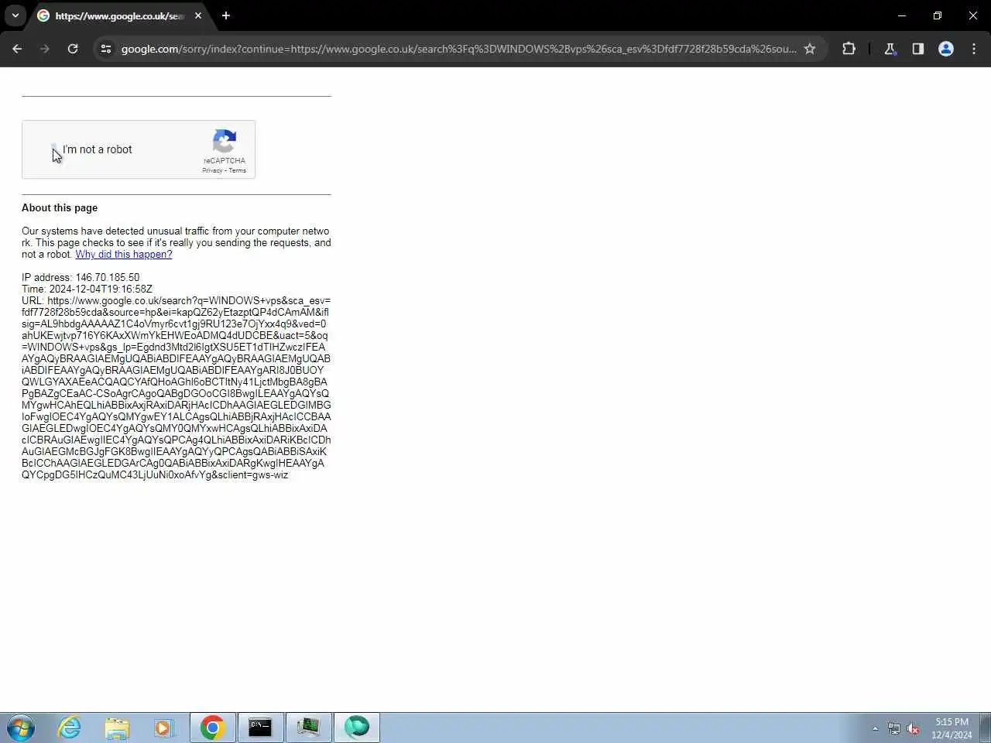Open the 'Why did this happen?' link
This screenshot has width=991, height=743.
pos(124,254)
